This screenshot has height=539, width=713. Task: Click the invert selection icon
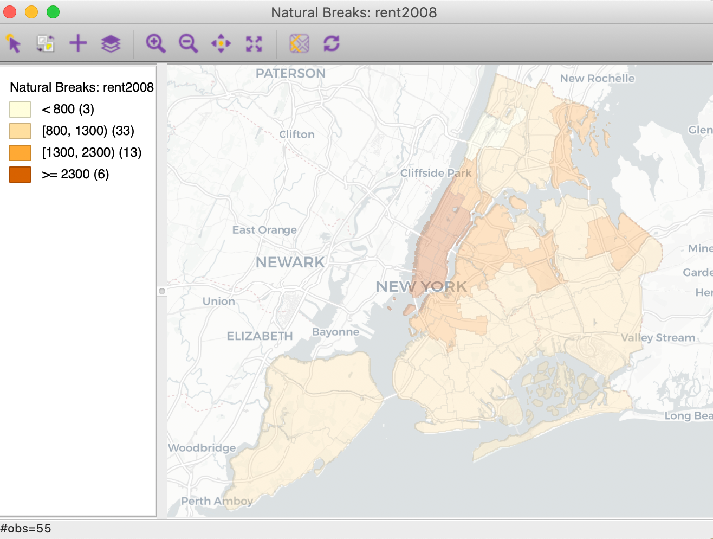tap(46, 43)
